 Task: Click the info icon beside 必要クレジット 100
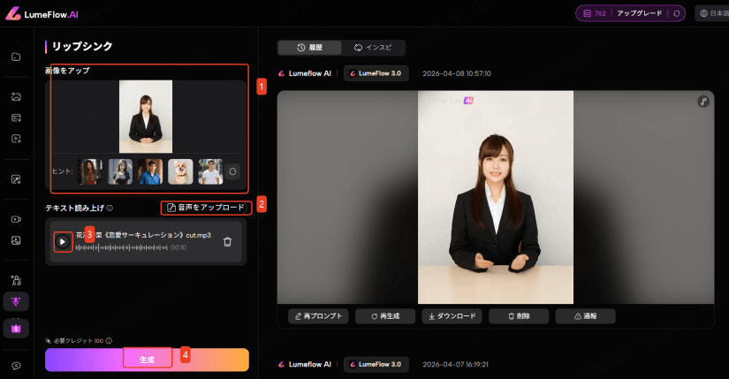pyautogui.click(x=109, y=341)
